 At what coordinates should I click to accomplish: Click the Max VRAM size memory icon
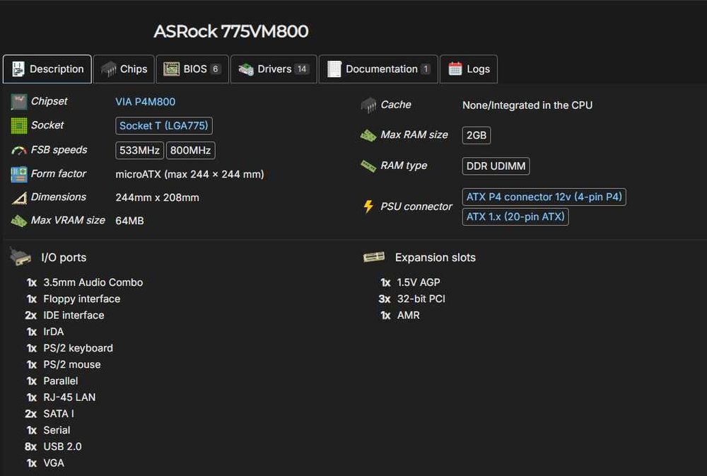tap(19, 221)
